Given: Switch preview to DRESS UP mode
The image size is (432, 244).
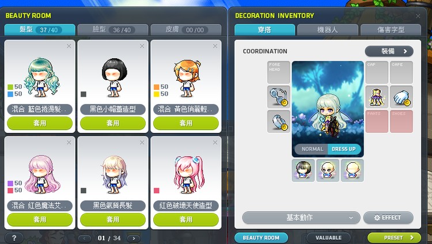Looking at the screenshot, I should point(344,149).
